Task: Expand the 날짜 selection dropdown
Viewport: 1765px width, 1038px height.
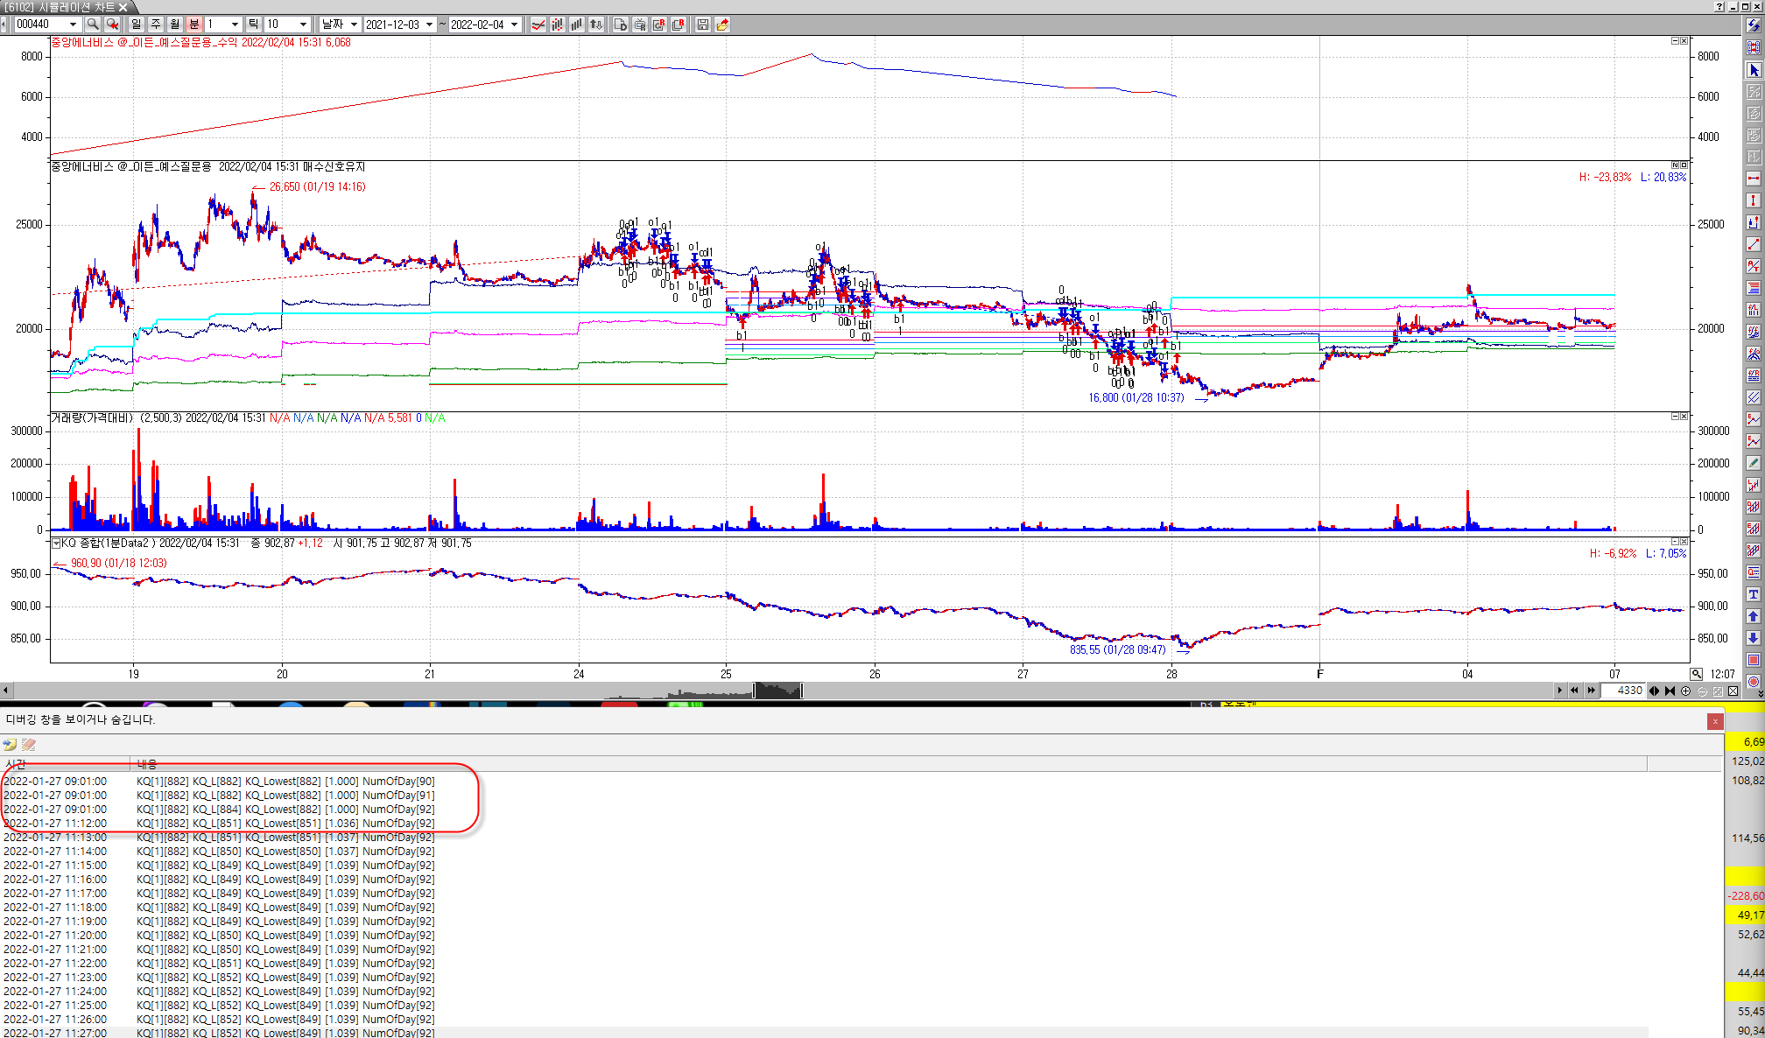Action: click(x=354, y=25)
